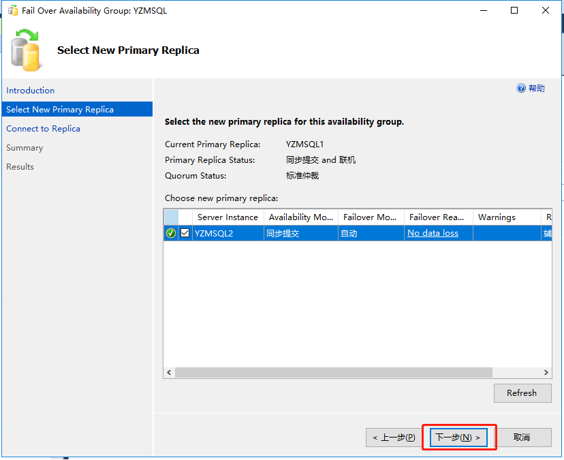564x460 pixels.
Task: Click the No data loss link
Action: (433, 233)
